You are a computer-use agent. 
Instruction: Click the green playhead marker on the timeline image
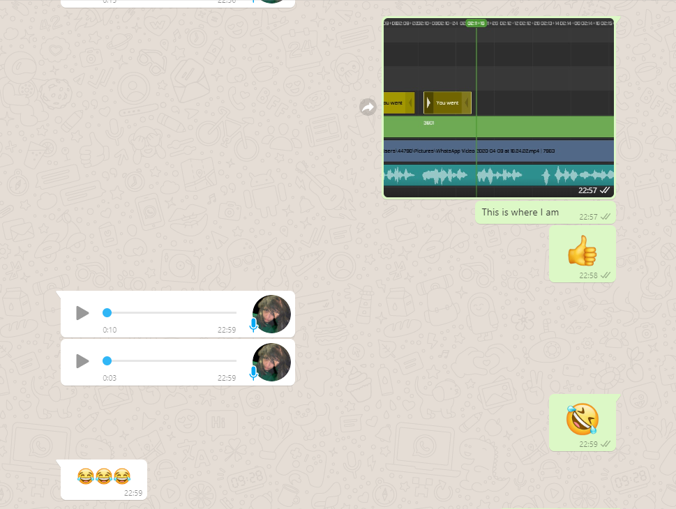[x=476, y=23]
